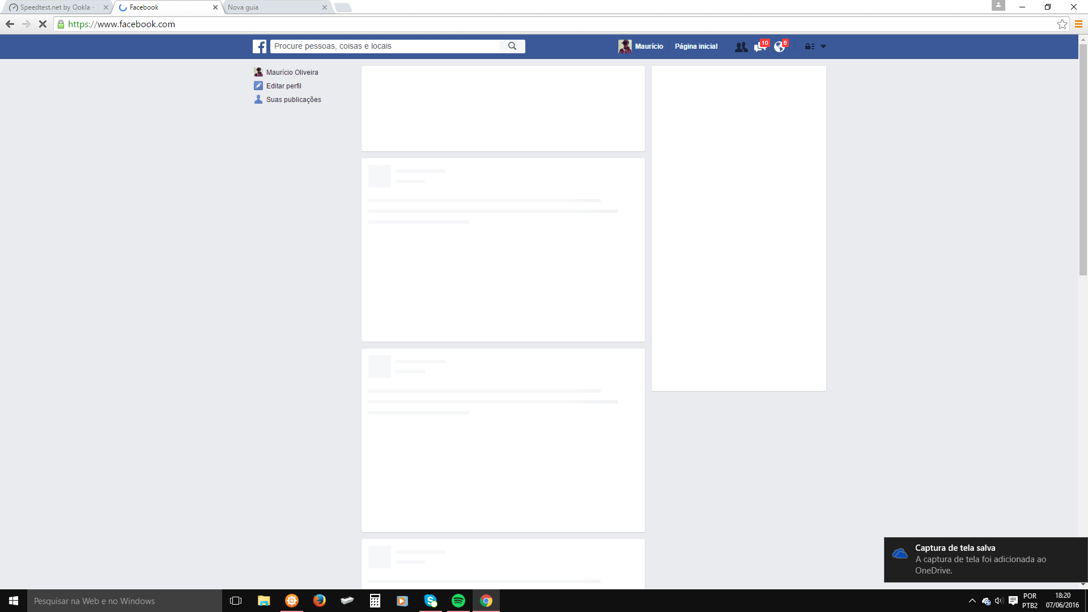This screenshot has height=612, width=1088.
Task: Click the volume speaker tray icon
Action: point(999,601)
